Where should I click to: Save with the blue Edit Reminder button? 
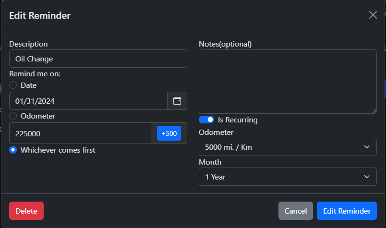tap(347, 211)
